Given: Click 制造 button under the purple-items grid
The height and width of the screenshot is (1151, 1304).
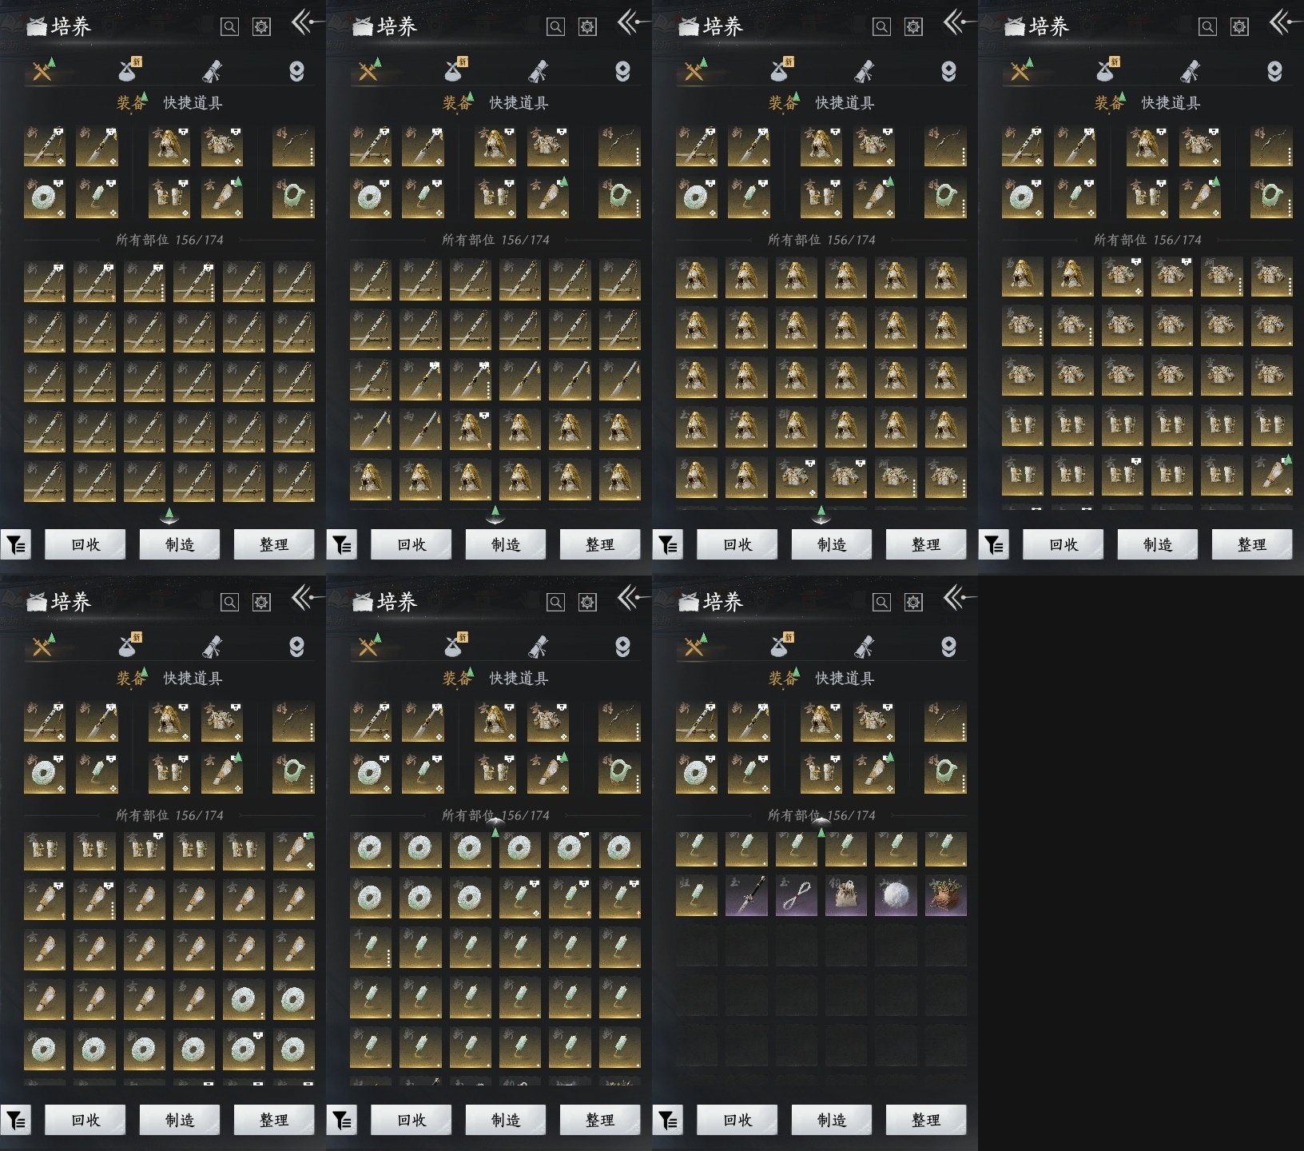Looking at the screenshot, I should pos(831,1120).
